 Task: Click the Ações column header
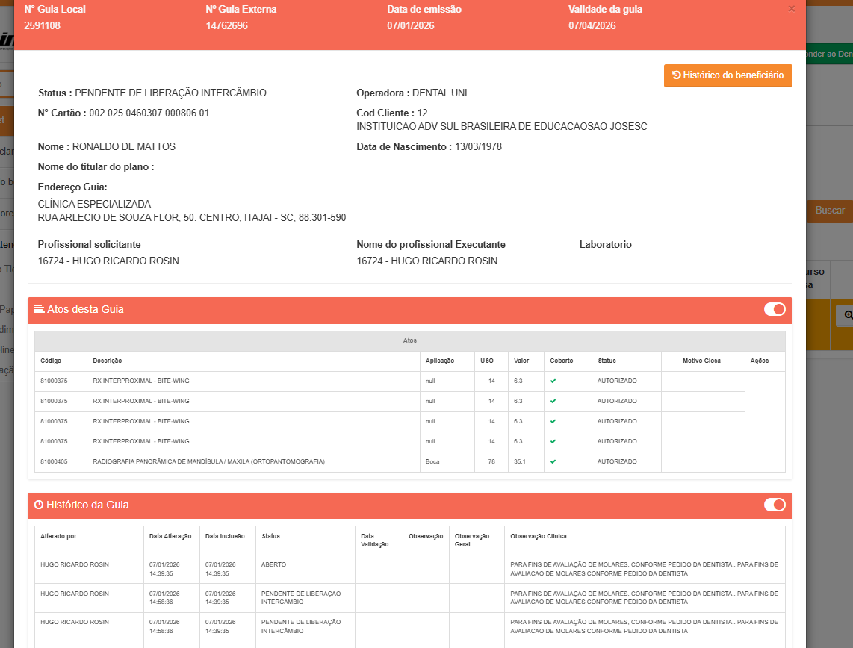pos(759,361)
